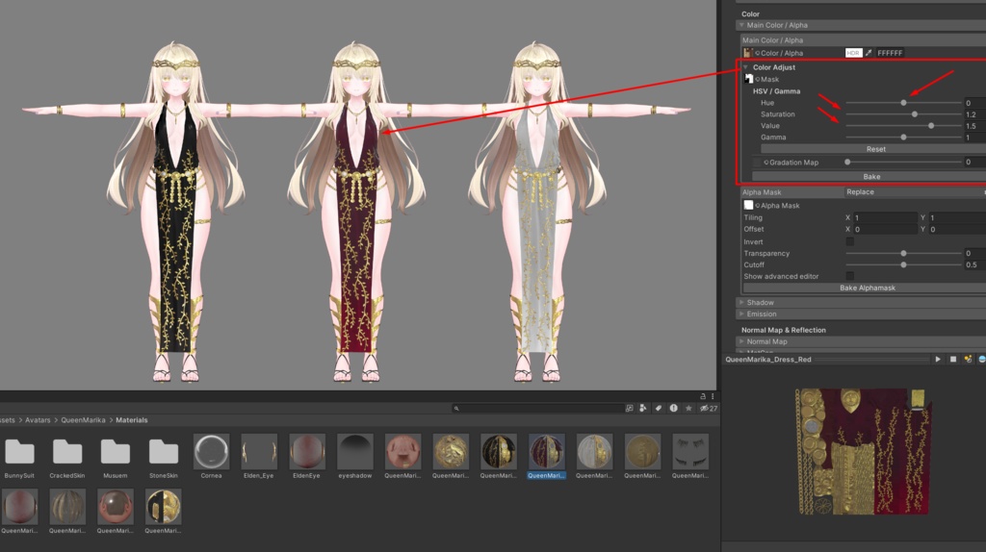The height and width of the screenshot is (552, 986).
Task: Click the Color / Alpha texture slot
Action: pos(747,53)
